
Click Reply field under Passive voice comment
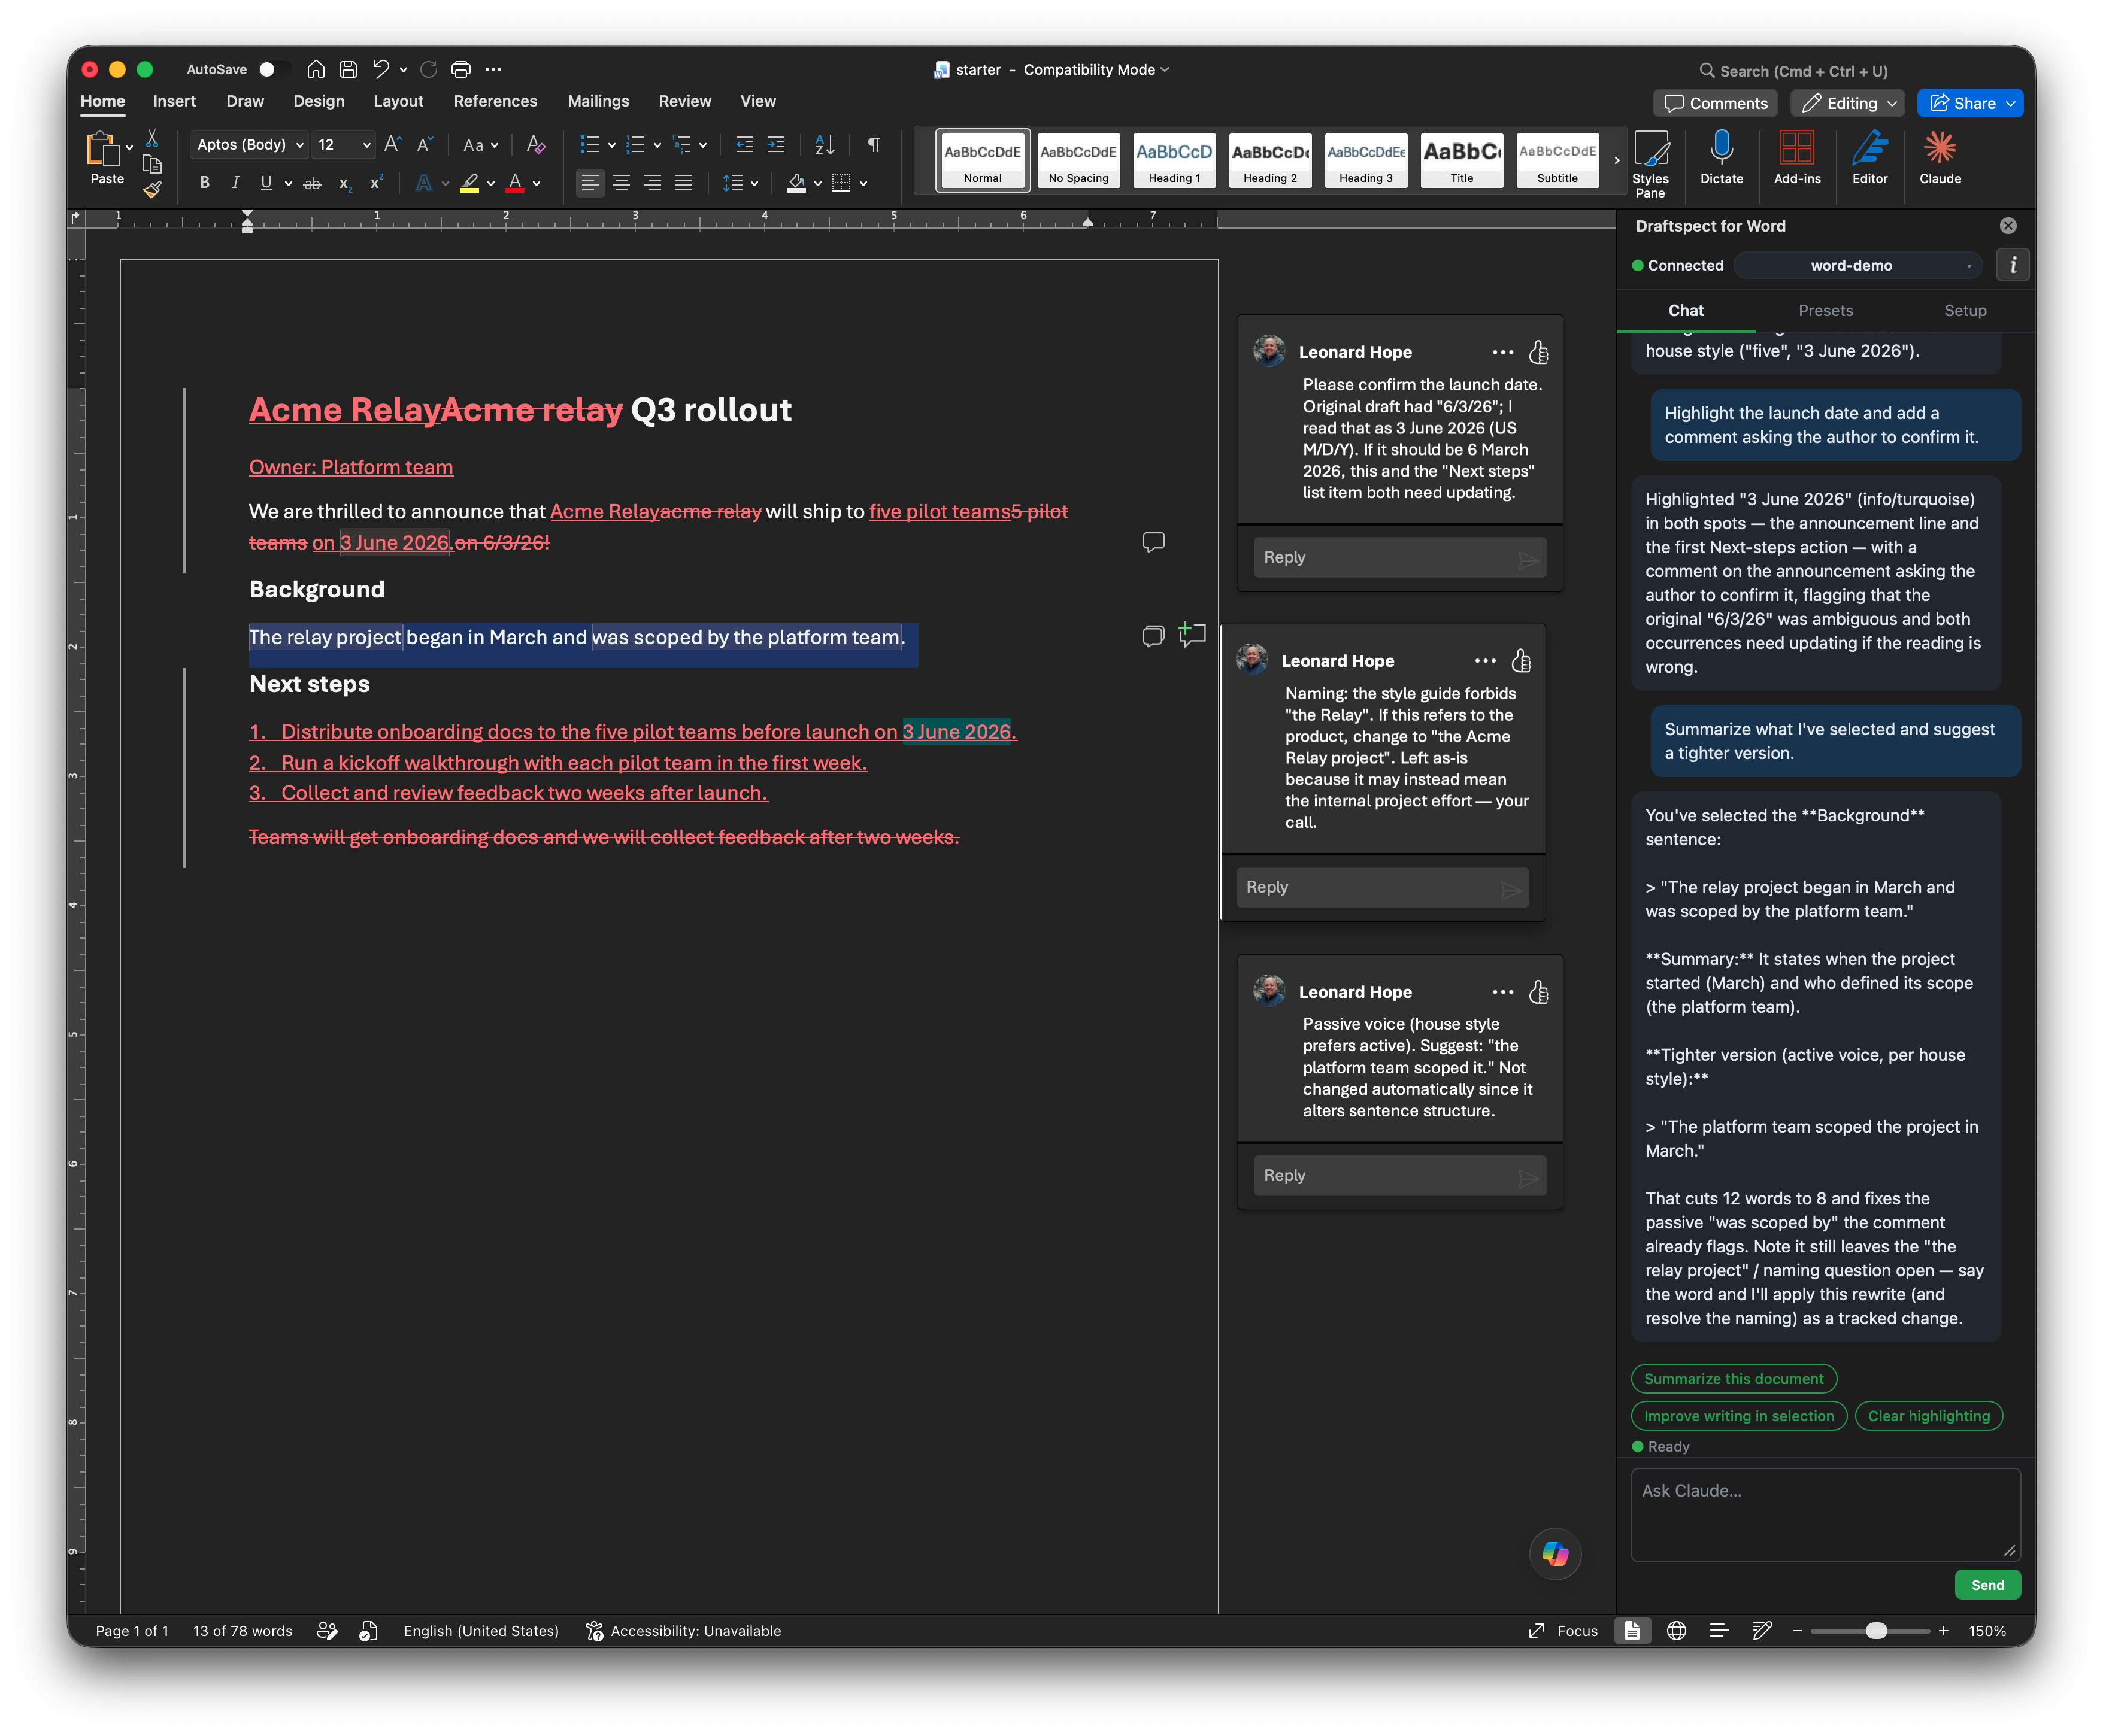coord(1399,1175)
